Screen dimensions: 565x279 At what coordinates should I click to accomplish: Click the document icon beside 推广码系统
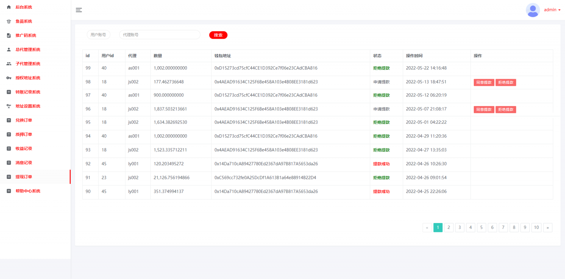9,36
